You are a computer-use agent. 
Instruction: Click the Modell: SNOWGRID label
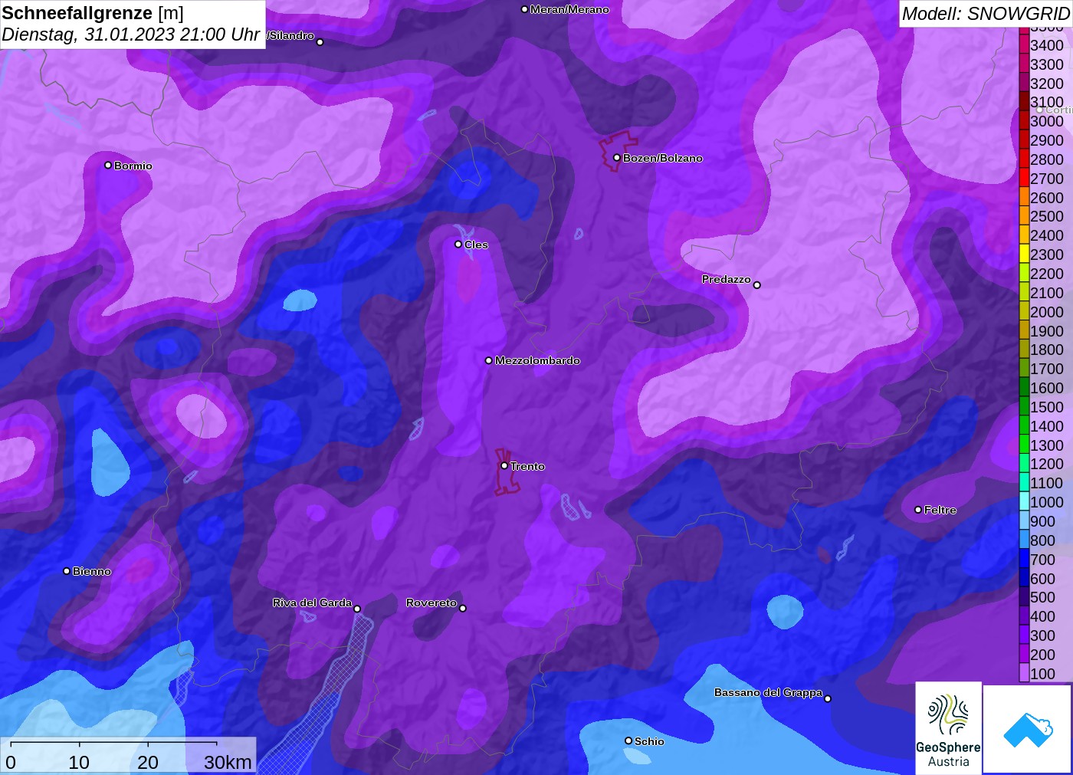(986, 14)
